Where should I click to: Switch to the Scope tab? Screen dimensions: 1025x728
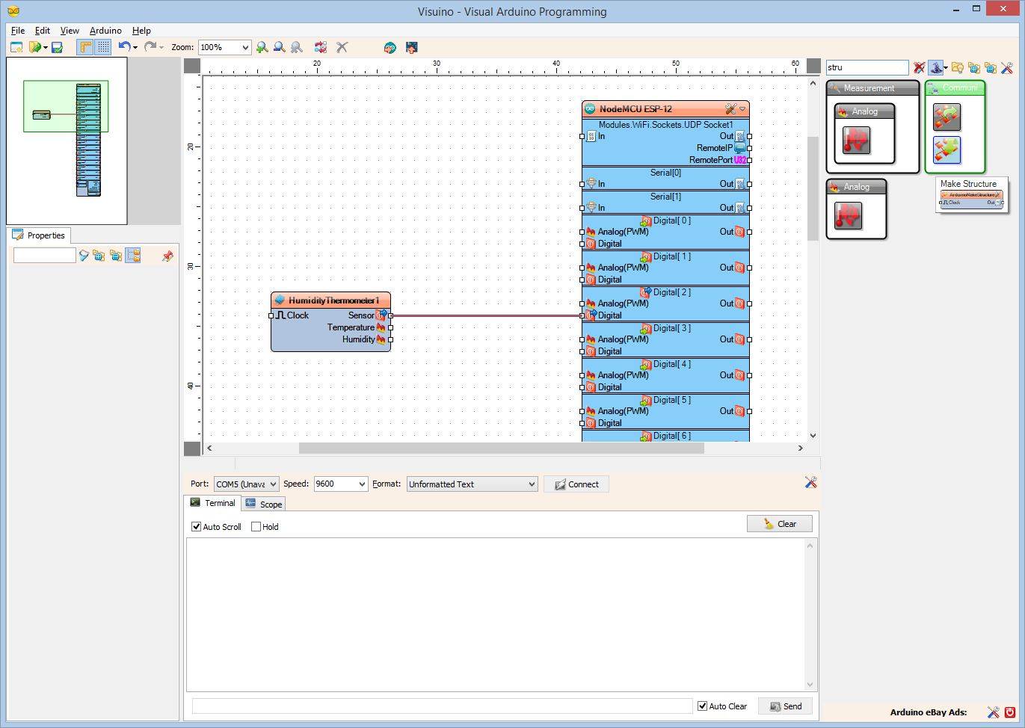click(263, 505)
